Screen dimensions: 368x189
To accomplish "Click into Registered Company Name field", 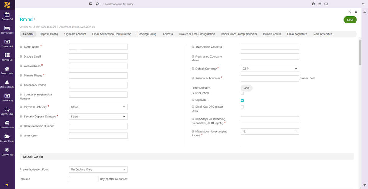I will (x=270, y=57).
